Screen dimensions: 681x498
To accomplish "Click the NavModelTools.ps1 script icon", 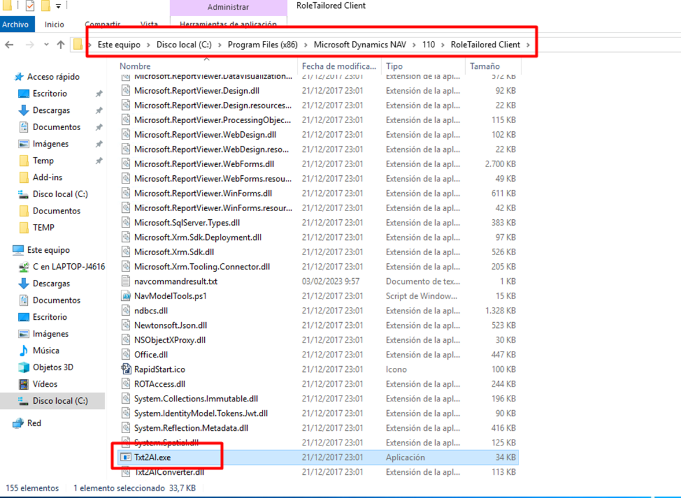I will tap(126, 296).
